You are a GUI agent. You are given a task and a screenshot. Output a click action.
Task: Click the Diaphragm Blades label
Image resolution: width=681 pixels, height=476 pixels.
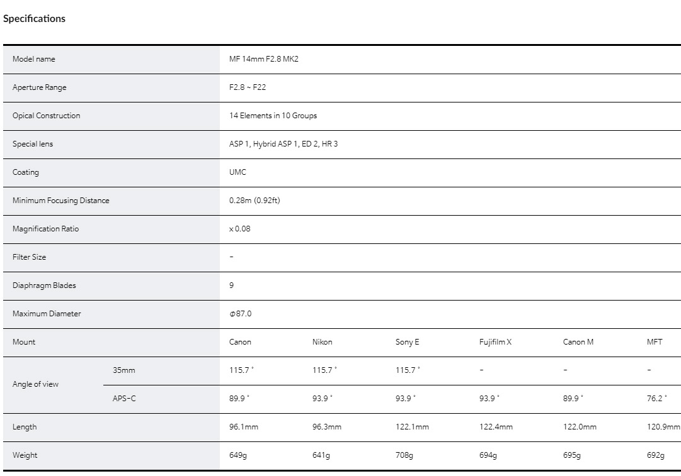click(x=44, y=285)
